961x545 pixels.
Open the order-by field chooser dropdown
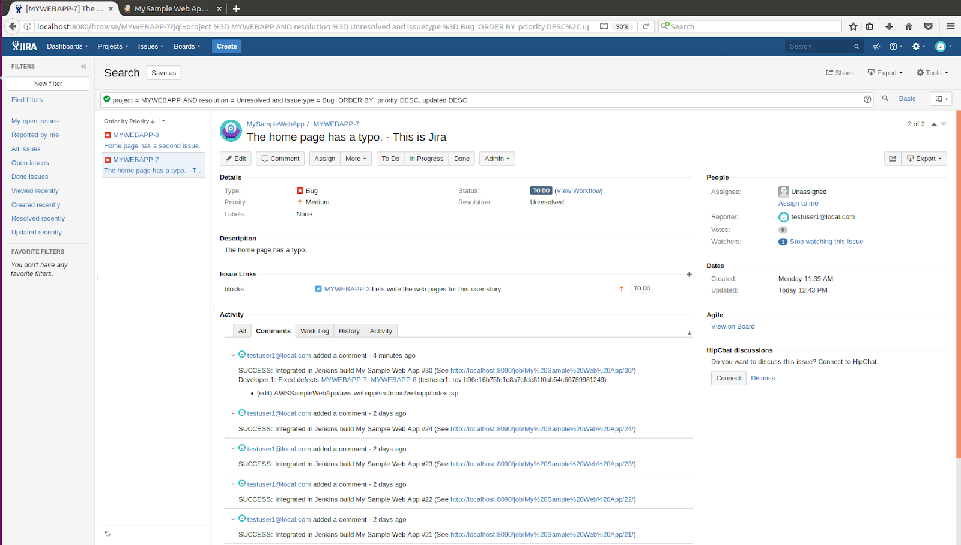(x=163, y=121)
